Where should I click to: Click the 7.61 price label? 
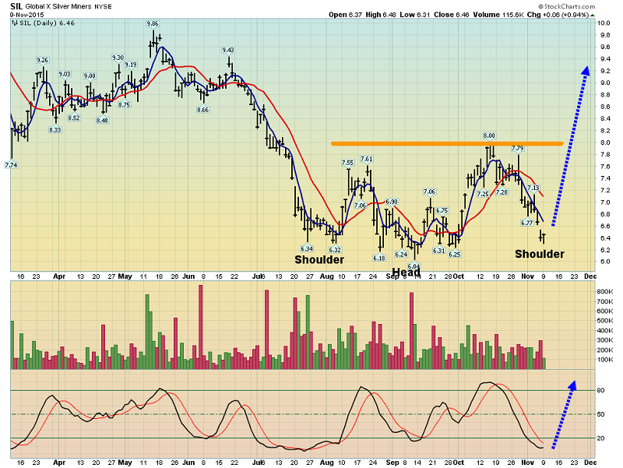367,160
